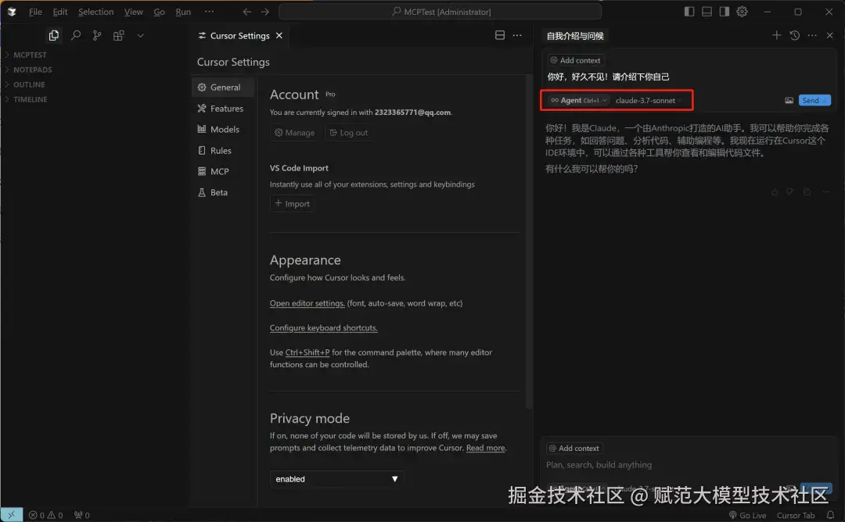Screen dimensions: 845x522
Task: Open notifications bell in status bar
Action: click(x=830, y=515)
